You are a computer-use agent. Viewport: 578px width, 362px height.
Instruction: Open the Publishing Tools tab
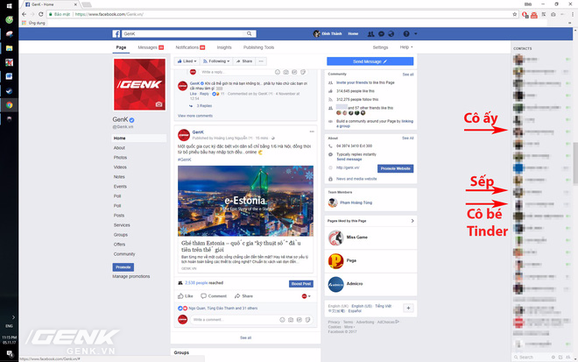(x=258, y=47)
